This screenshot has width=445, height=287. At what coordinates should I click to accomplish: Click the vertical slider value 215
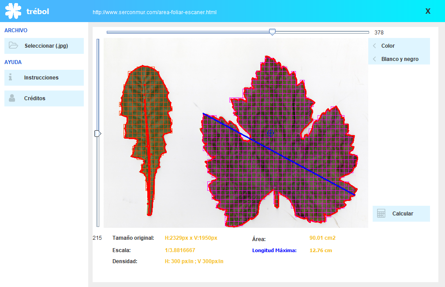[97, 238]
